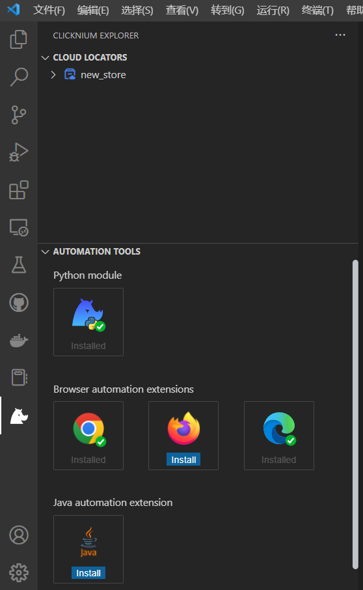Open the 转到(G) menu
This screenshot has width=363, height=590.
(227, 10)
